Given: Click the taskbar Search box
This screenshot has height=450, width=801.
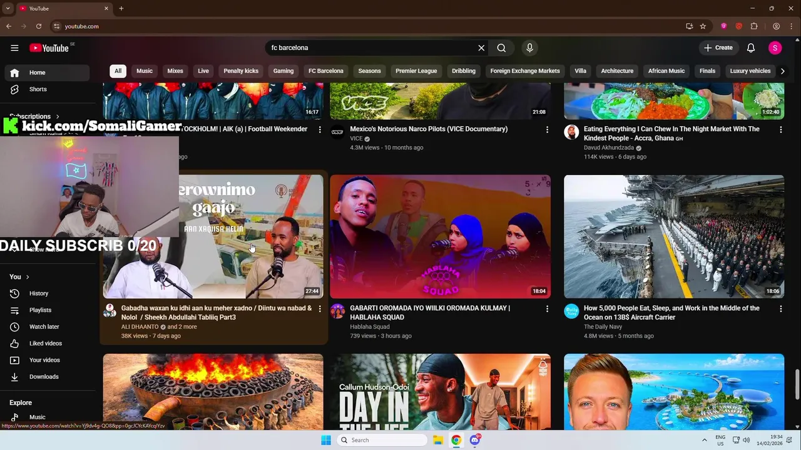Looking at the screenshot, I should pos(383,440).
